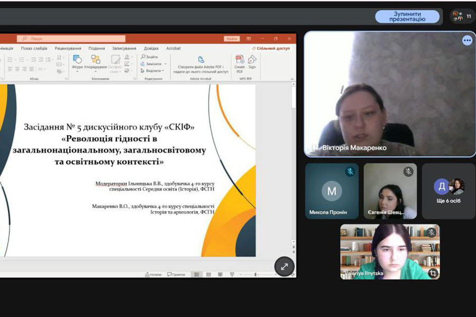Click in the Пошук search box
Image resolution: width=476 pixels, height=317 pixels.
tap(71, 39)
